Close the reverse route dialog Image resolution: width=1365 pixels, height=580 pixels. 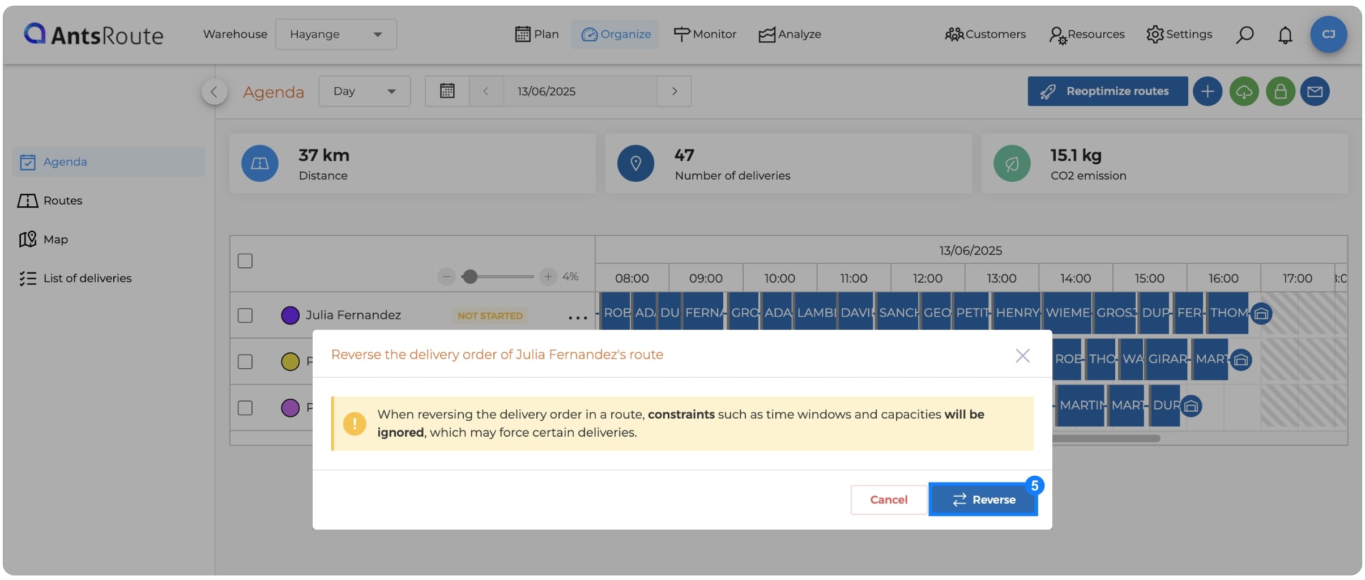click(x=1022, y=356)
